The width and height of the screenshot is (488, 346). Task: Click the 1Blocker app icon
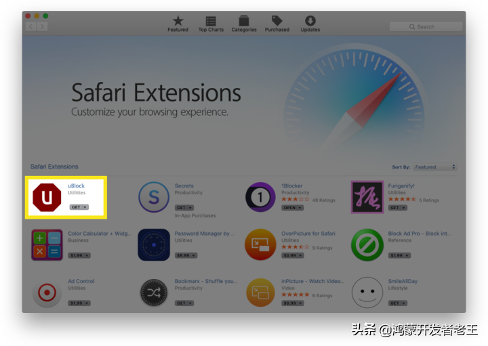[x=260, y=197]
